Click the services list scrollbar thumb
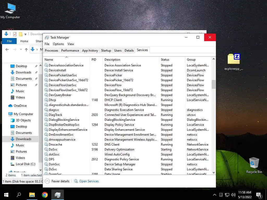 click(x=214, y=84)
